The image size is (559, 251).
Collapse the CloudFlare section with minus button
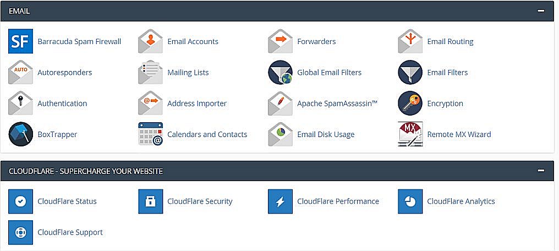[541, 171]
